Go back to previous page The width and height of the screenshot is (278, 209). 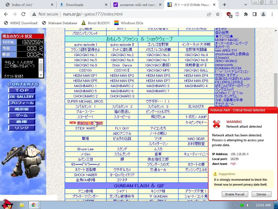pos(6,14)
